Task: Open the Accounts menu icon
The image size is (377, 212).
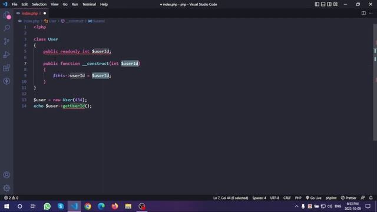Action: click(x=6, y=175)
